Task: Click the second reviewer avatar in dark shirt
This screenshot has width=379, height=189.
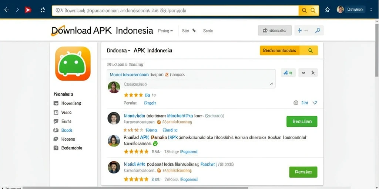Action: [114, 118]
